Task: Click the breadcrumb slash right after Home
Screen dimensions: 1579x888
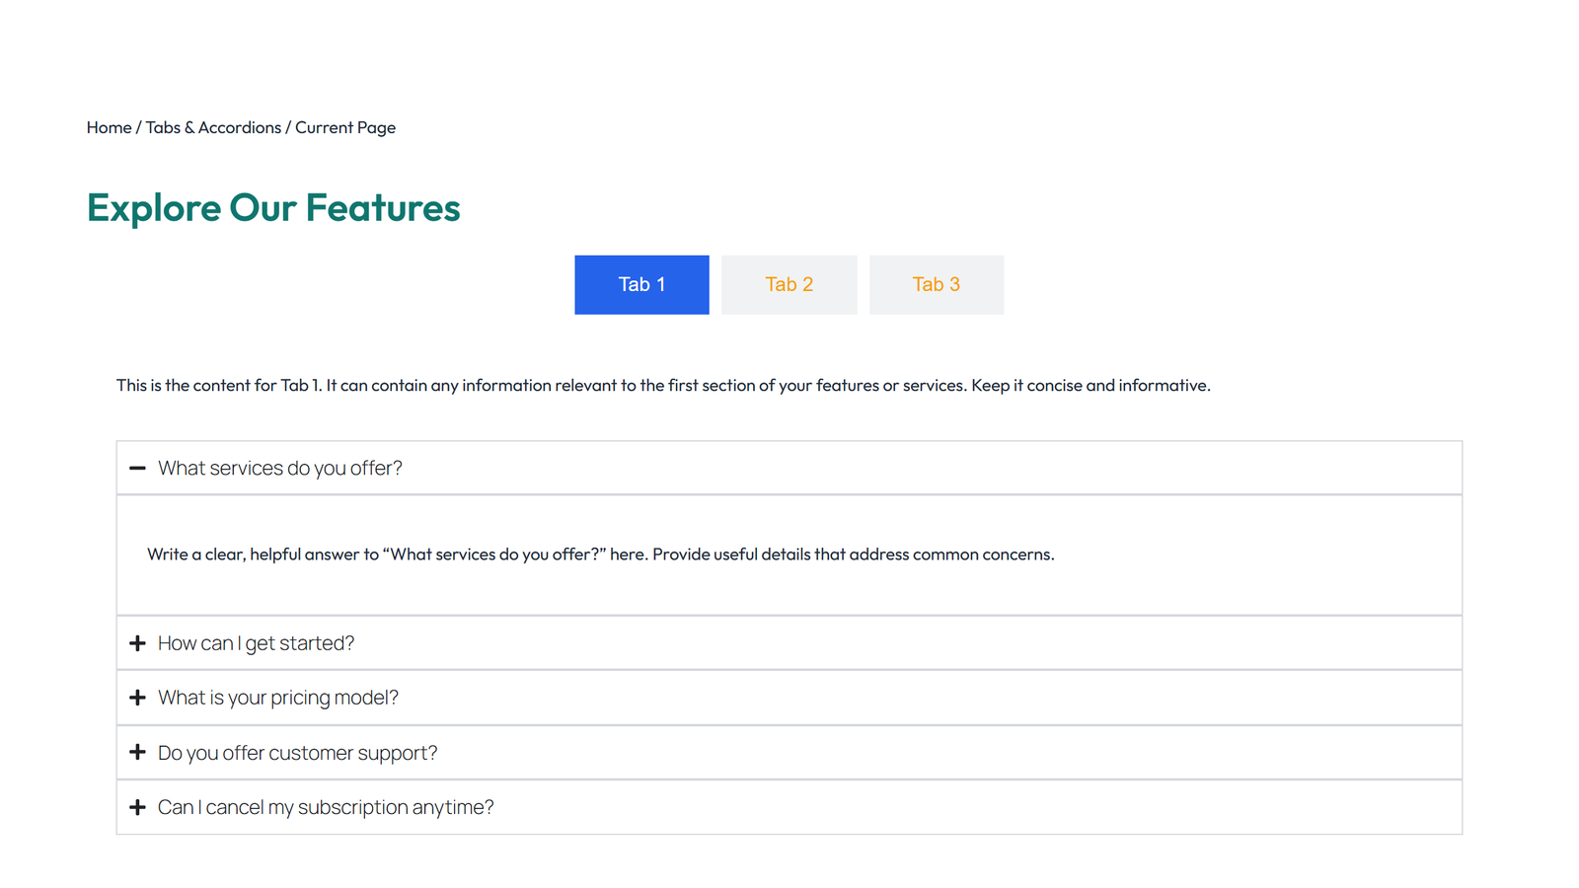Action: click(139, 127)
